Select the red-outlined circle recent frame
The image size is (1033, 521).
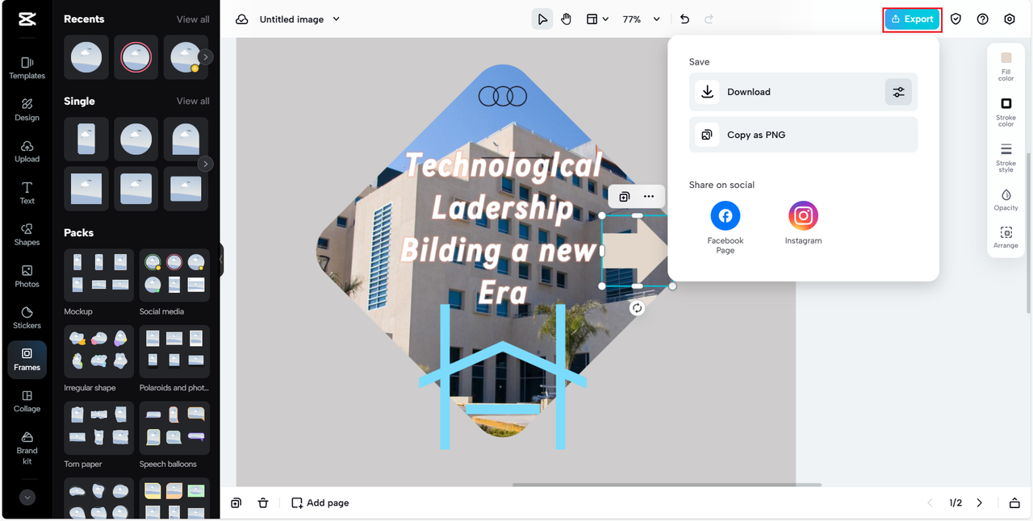(136, 57)
